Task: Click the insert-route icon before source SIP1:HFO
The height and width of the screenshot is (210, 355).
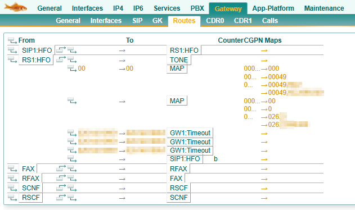Action: tap(12, 51)
